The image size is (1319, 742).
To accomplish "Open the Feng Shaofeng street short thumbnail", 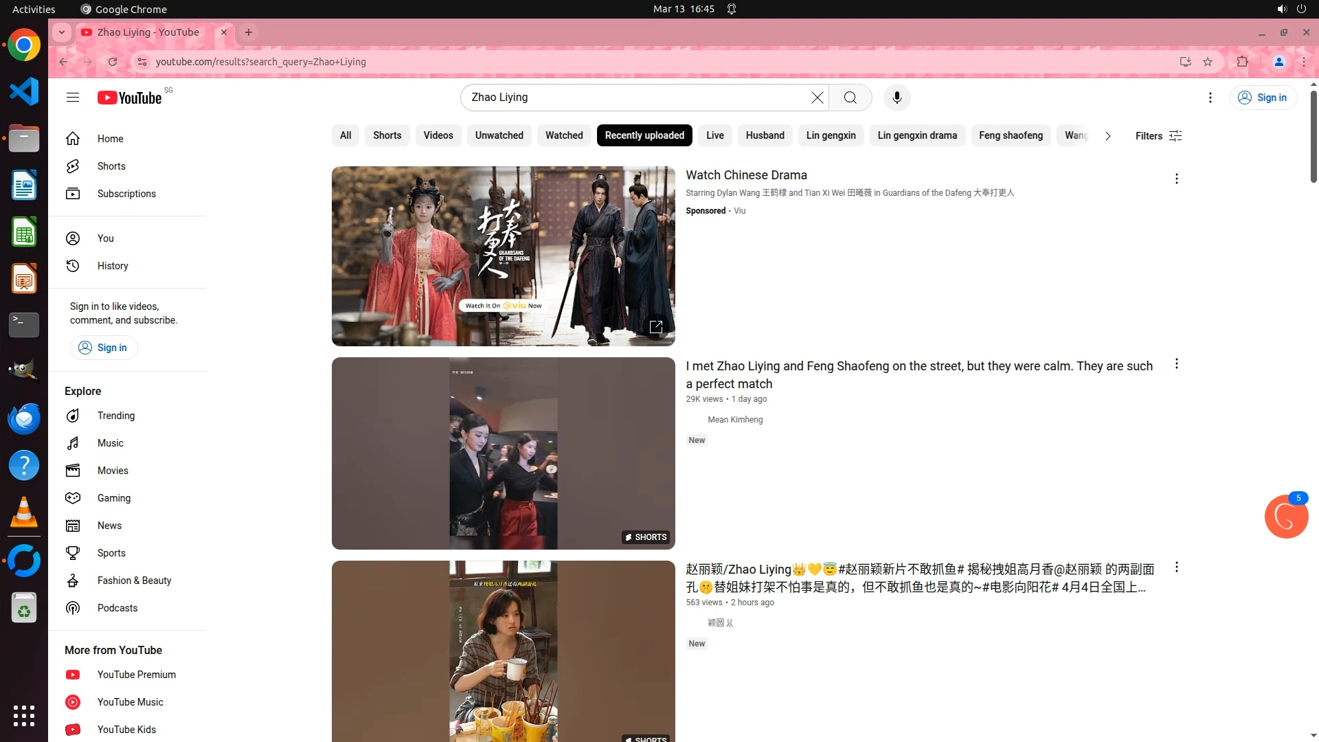I will (503, 453).
